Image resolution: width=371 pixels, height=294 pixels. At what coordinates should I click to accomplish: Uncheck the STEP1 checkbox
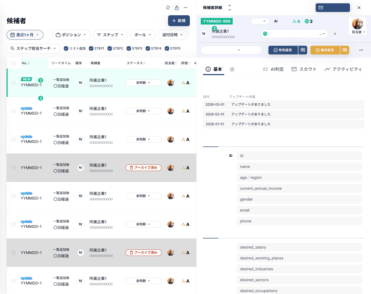tap(91, 48)
